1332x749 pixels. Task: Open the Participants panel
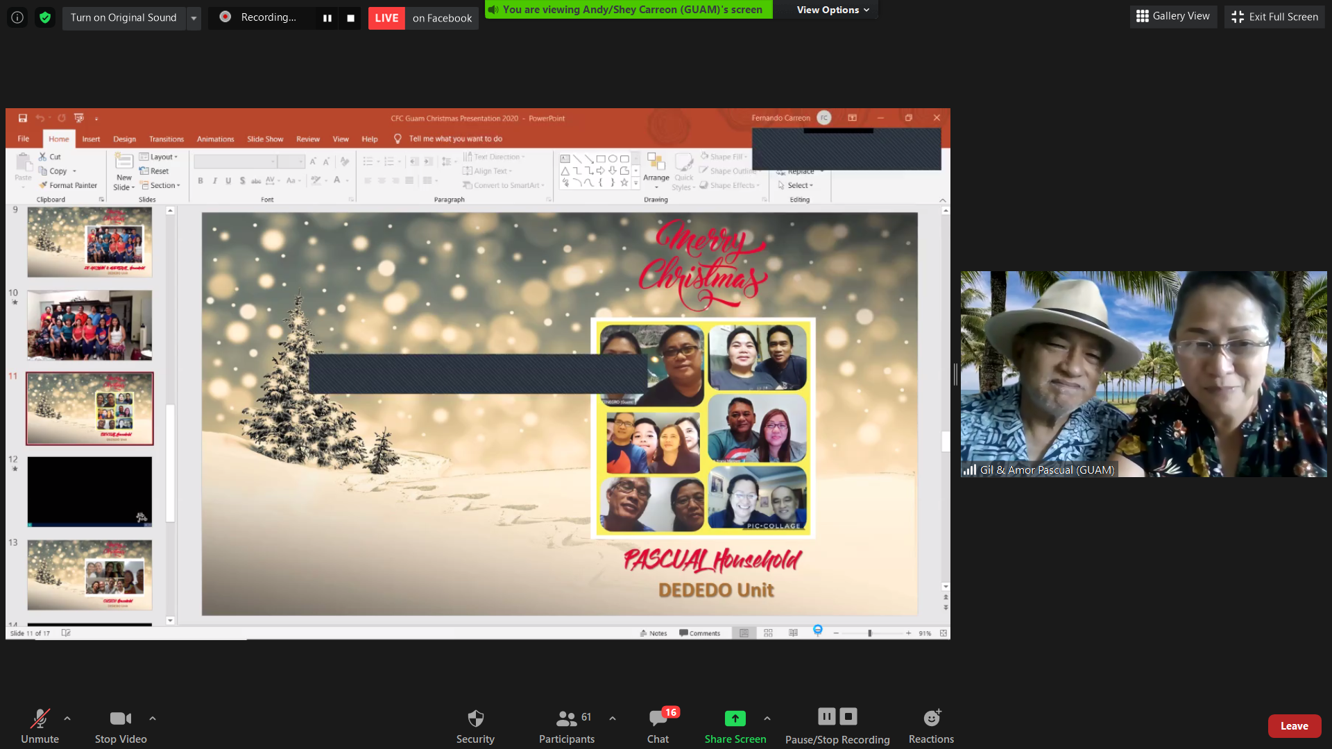tap(567, 726)
